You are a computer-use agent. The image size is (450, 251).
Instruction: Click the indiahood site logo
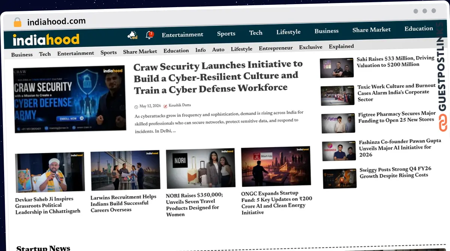click(46, 40)
